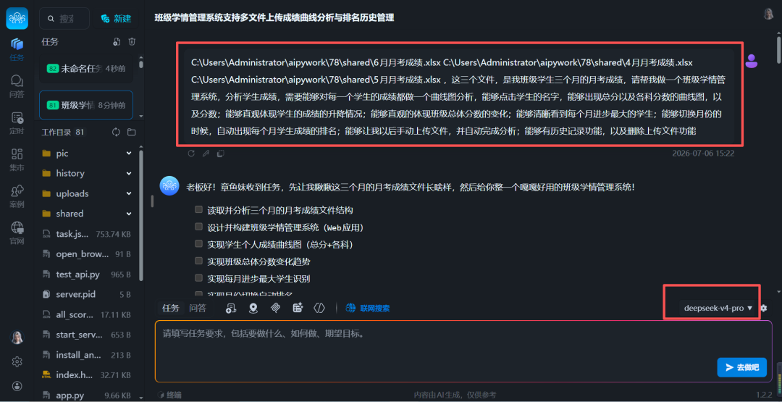Select task 82 未命名任务

(x=85, y=68)
